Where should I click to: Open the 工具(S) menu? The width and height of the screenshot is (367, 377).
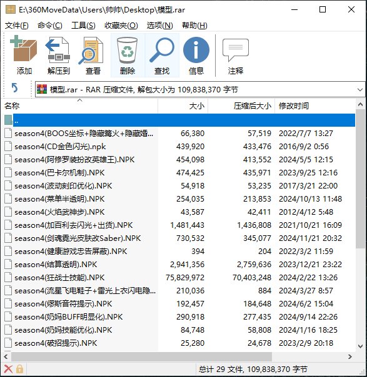click(x=83, y=25)
